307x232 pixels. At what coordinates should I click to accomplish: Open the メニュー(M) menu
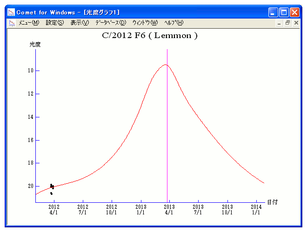(29, 23)
